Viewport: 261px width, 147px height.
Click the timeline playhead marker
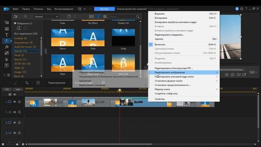[119, 90]
